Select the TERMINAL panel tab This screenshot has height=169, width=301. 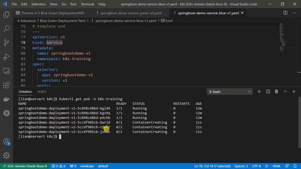(x=25, y=92)
